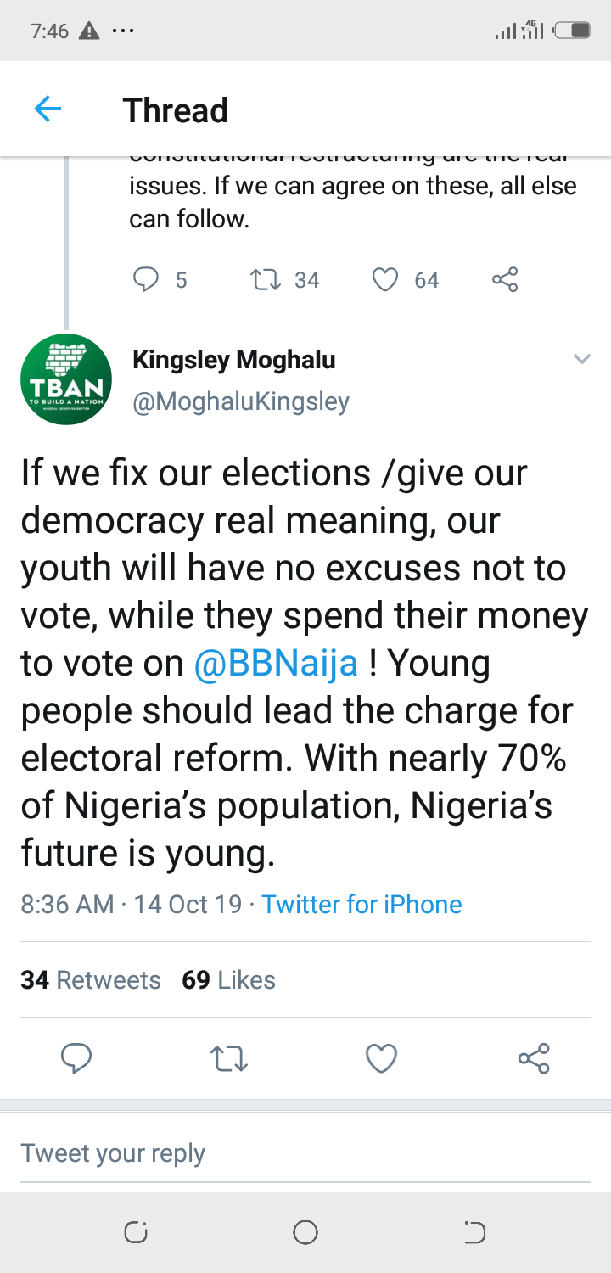
Task: Like the previous tweet showing 64 likes
Action: click(x=386, y=279)
